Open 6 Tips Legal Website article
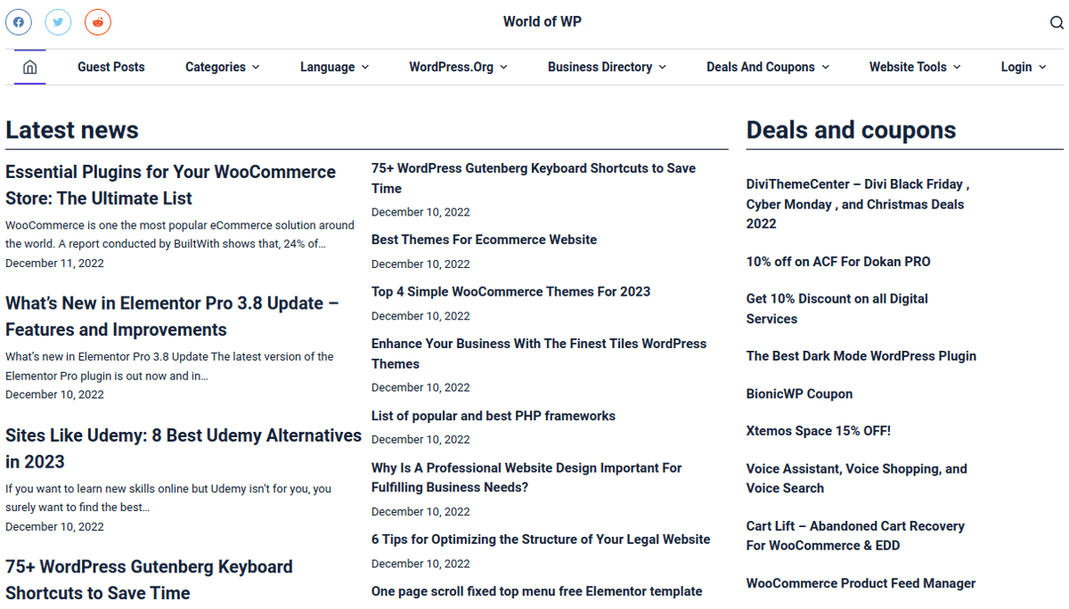 tap(541, 540)
